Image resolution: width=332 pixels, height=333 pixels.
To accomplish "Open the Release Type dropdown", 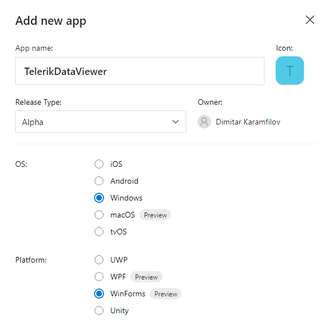I will 101,122.
